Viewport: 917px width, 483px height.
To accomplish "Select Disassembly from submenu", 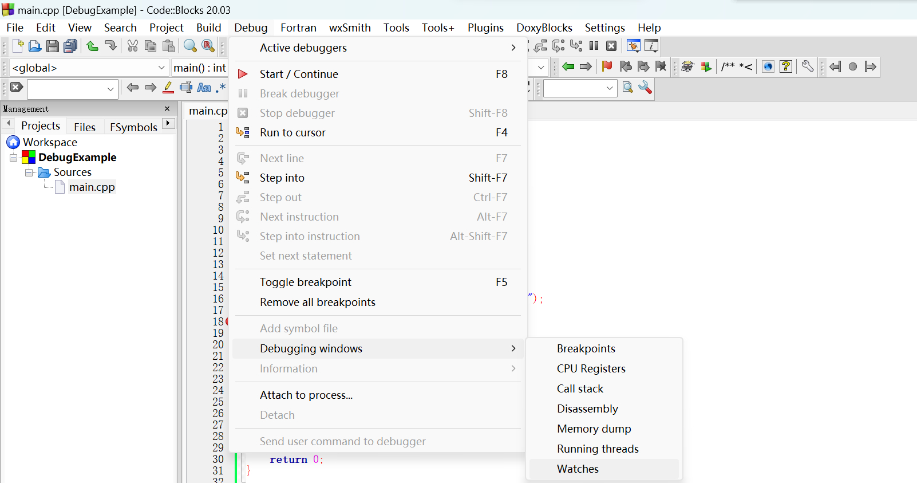I will point(604,409).
